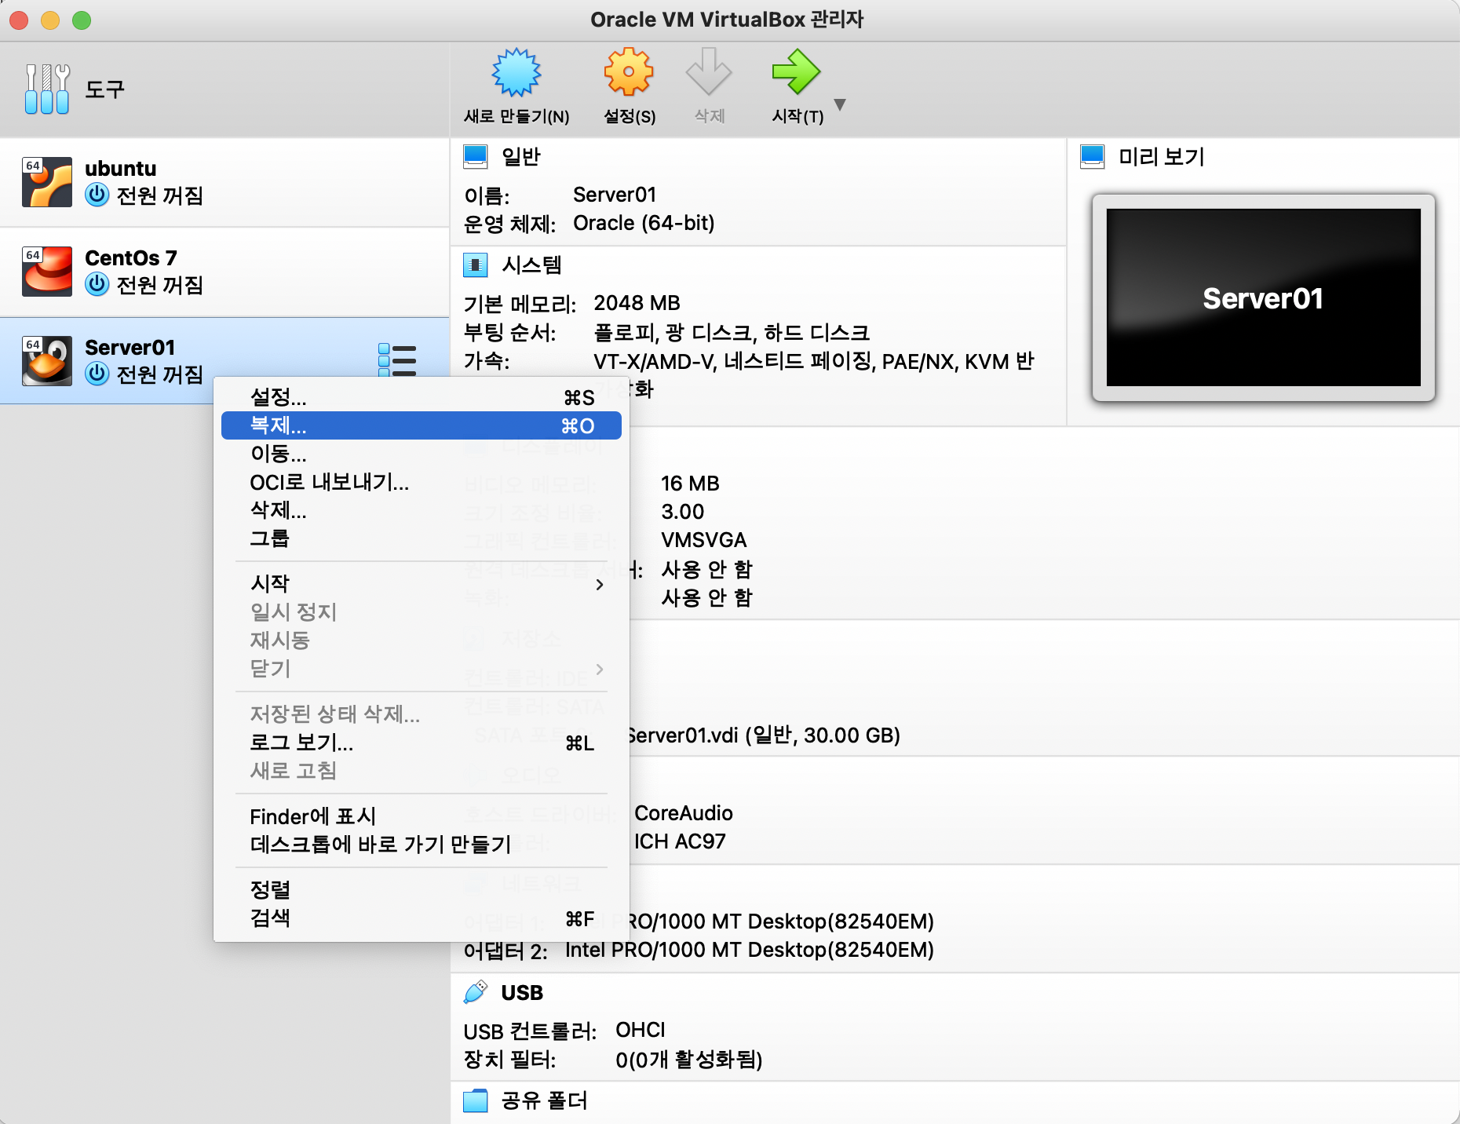Select 일시 정지 (pause) menu entry
1460x1124 pixels.
422,612
